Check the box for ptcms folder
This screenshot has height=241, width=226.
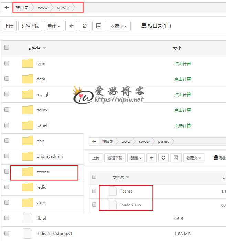coord(7,171)
